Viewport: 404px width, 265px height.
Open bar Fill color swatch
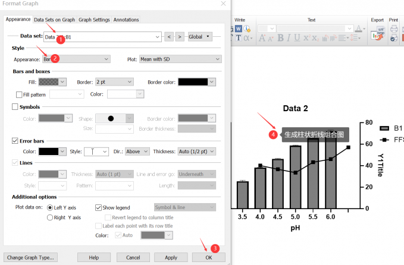(52, 82)
